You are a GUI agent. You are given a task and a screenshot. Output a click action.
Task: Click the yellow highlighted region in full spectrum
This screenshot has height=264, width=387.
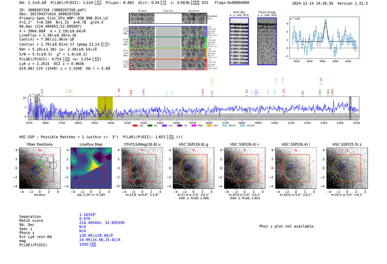point(105,108)
